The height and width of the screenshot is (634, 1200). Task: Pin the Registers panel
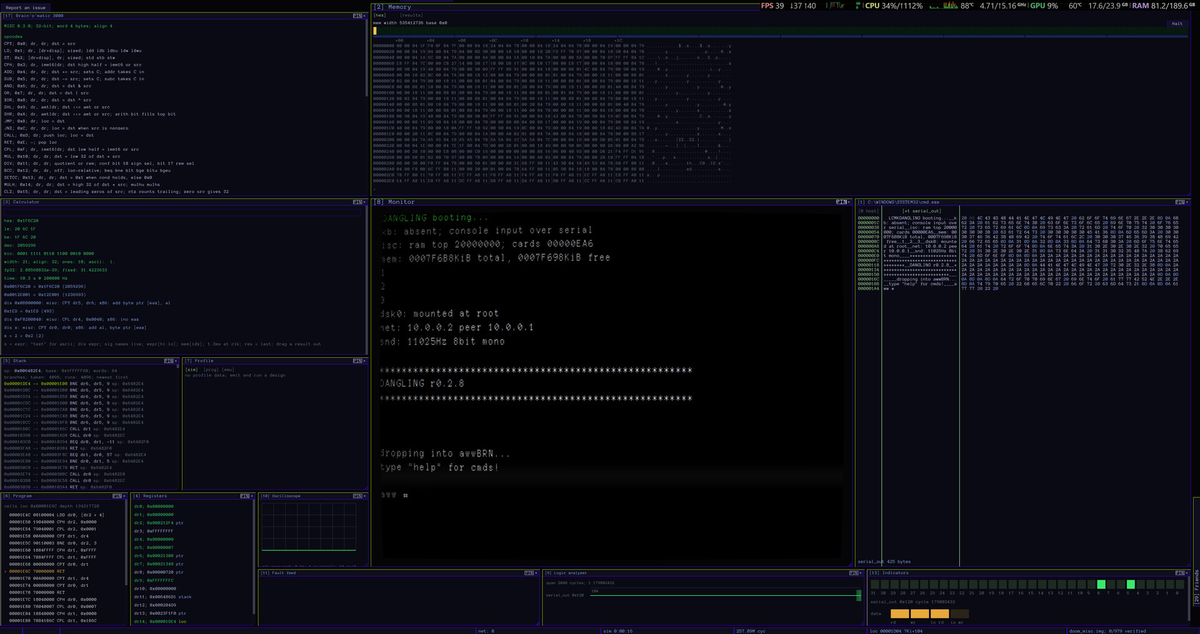click(244, 496)
